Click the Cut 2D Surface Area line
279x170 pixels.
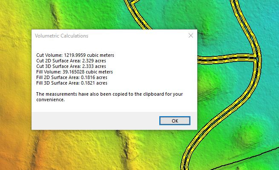[71, 61]
